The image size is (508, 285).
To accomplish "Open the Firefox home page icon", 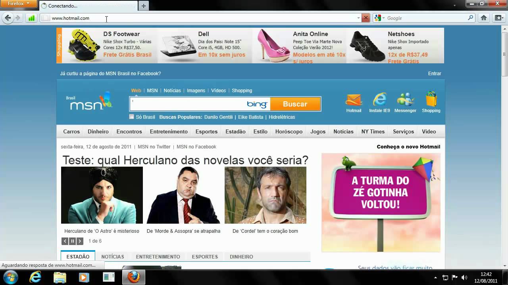I will coord(484,18).
